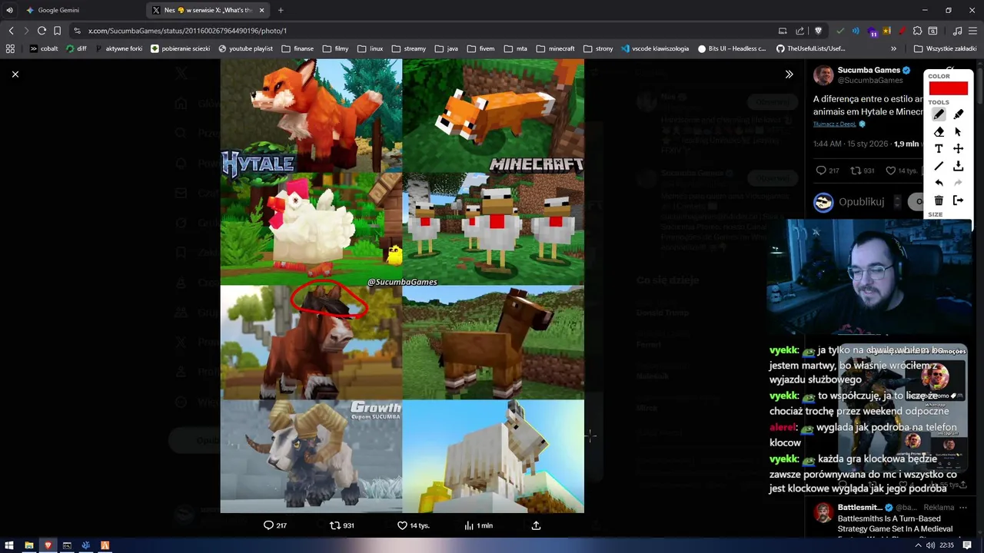Close the photo viewer with X
This screenshot has height=553, width=984.
[x=15, y=74]
